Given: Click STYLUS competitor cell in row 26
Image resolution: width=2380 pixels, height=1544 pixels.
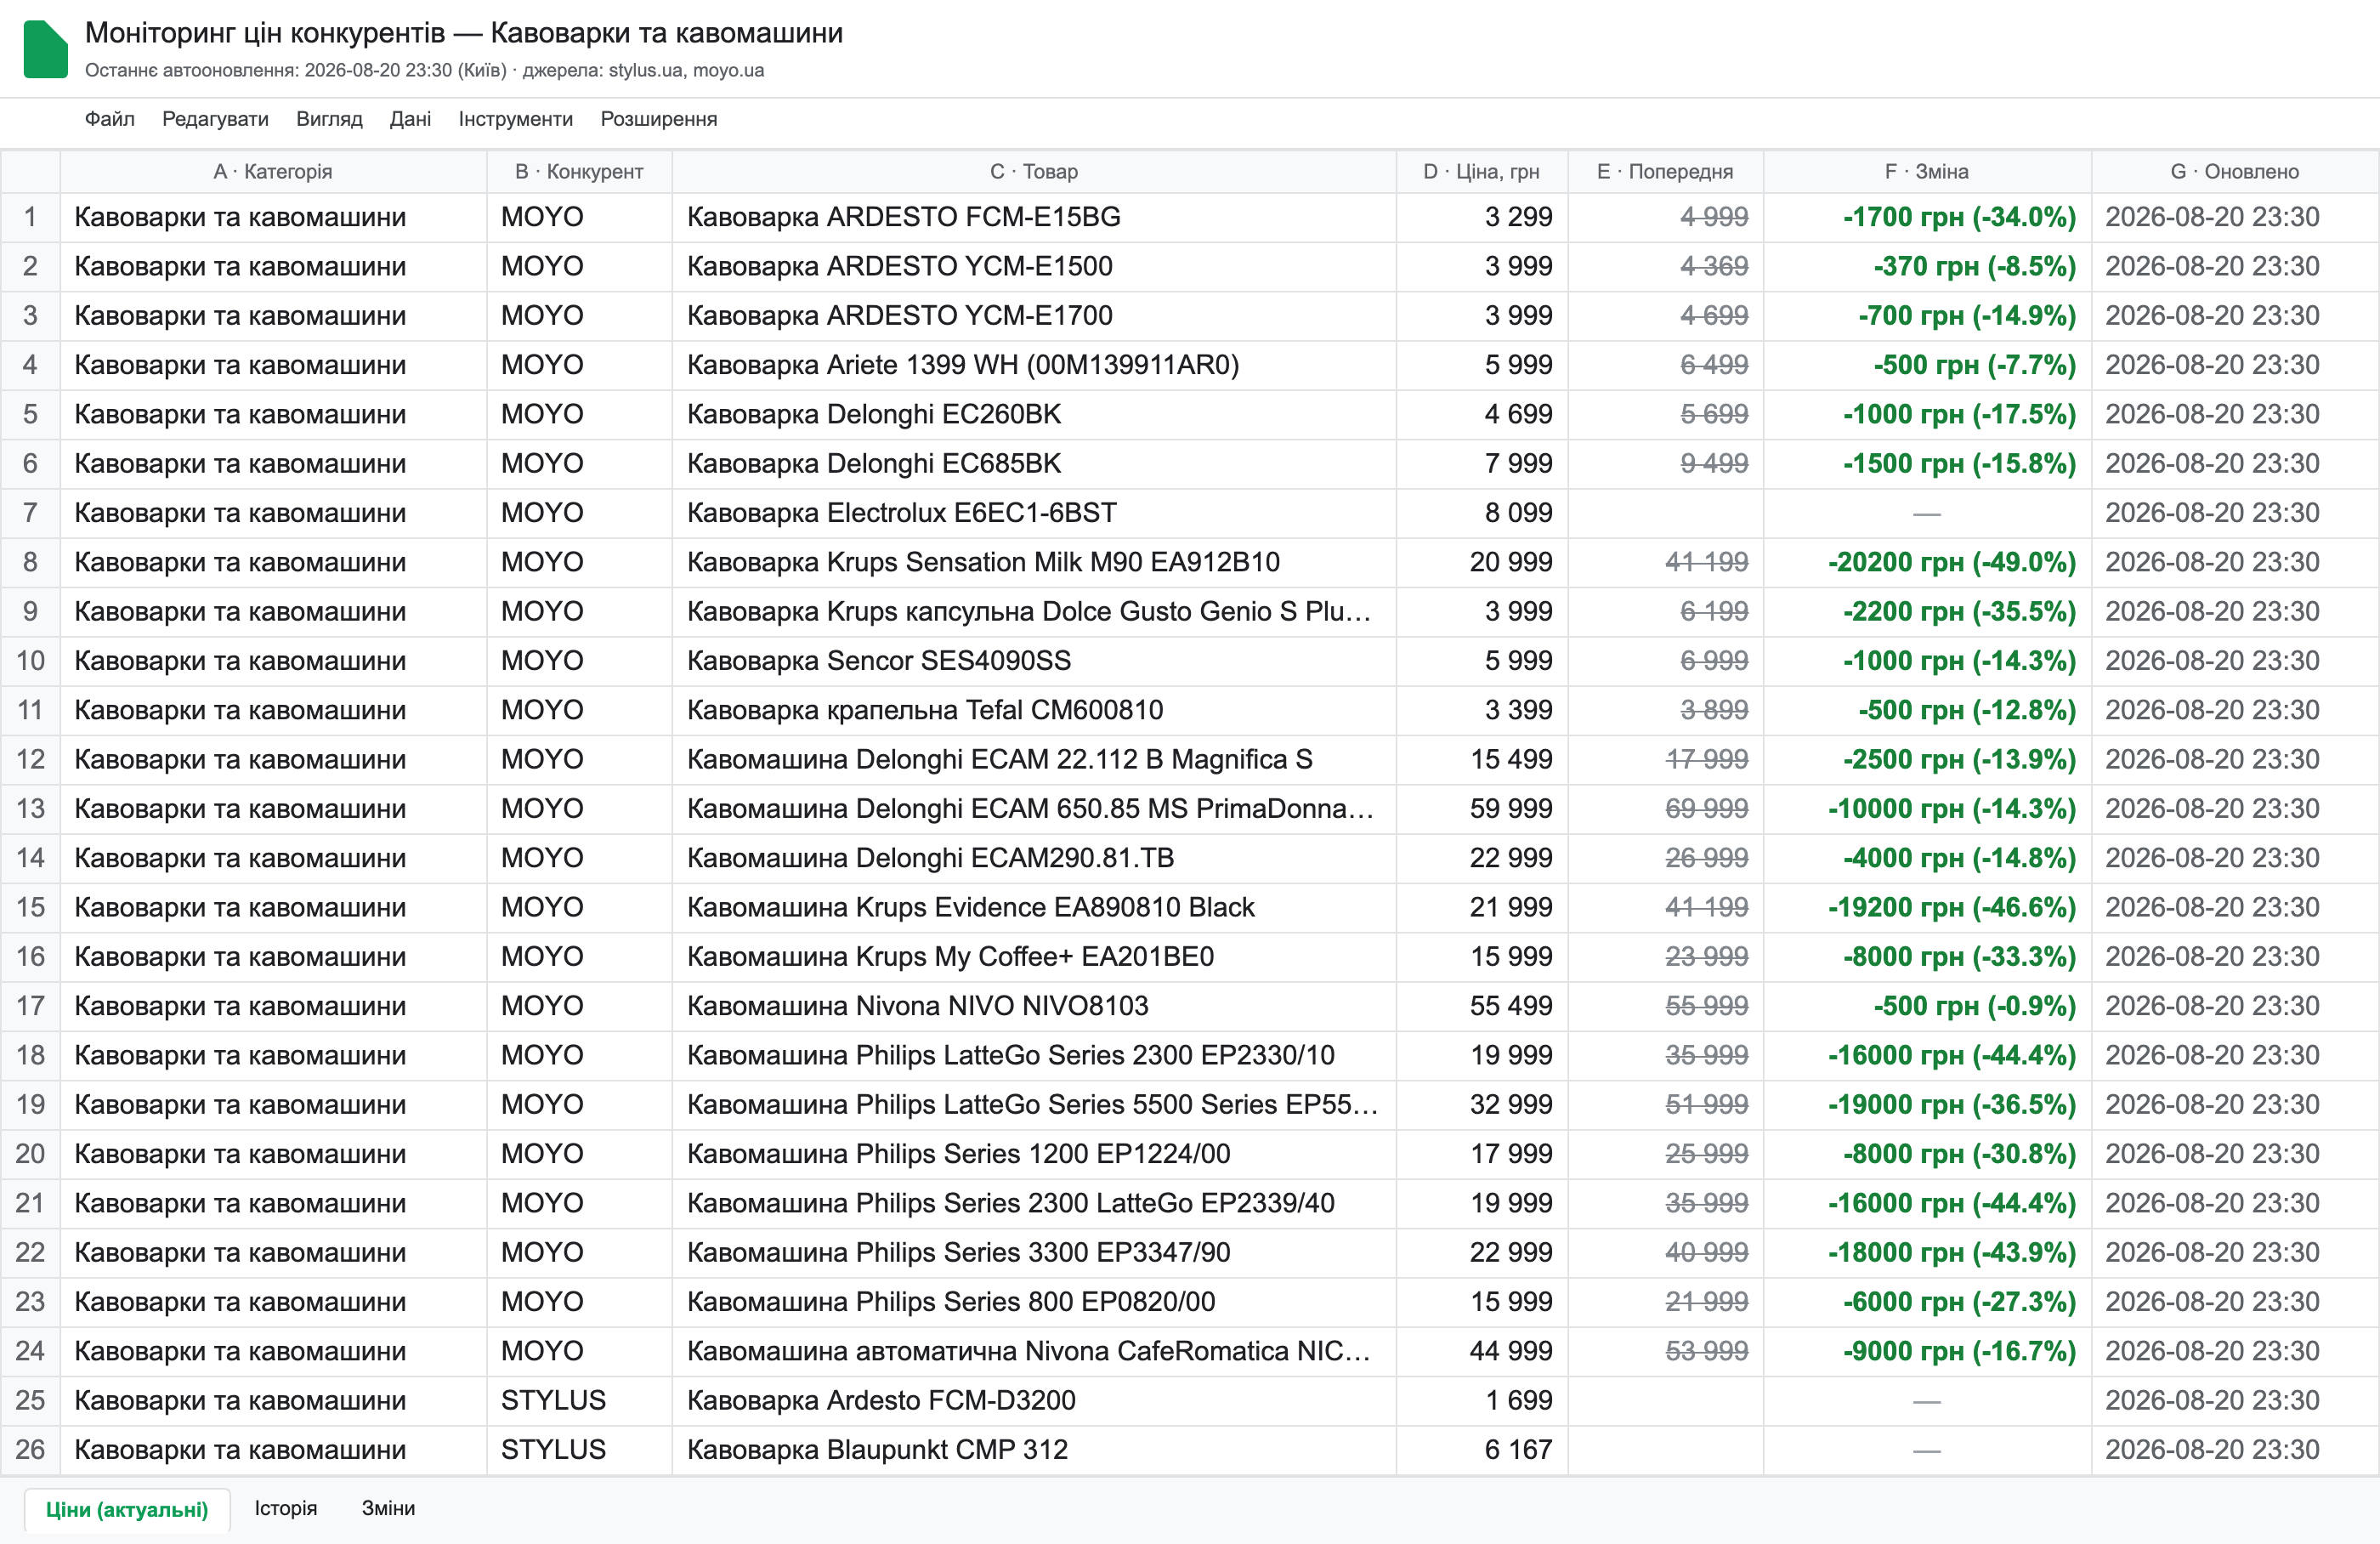Looking at the screenshot, I should point(579,1450).
